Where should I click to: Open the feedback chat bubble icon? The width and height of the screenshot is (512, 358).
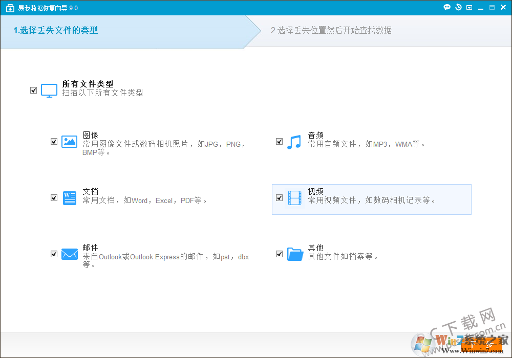coord(447,8)
